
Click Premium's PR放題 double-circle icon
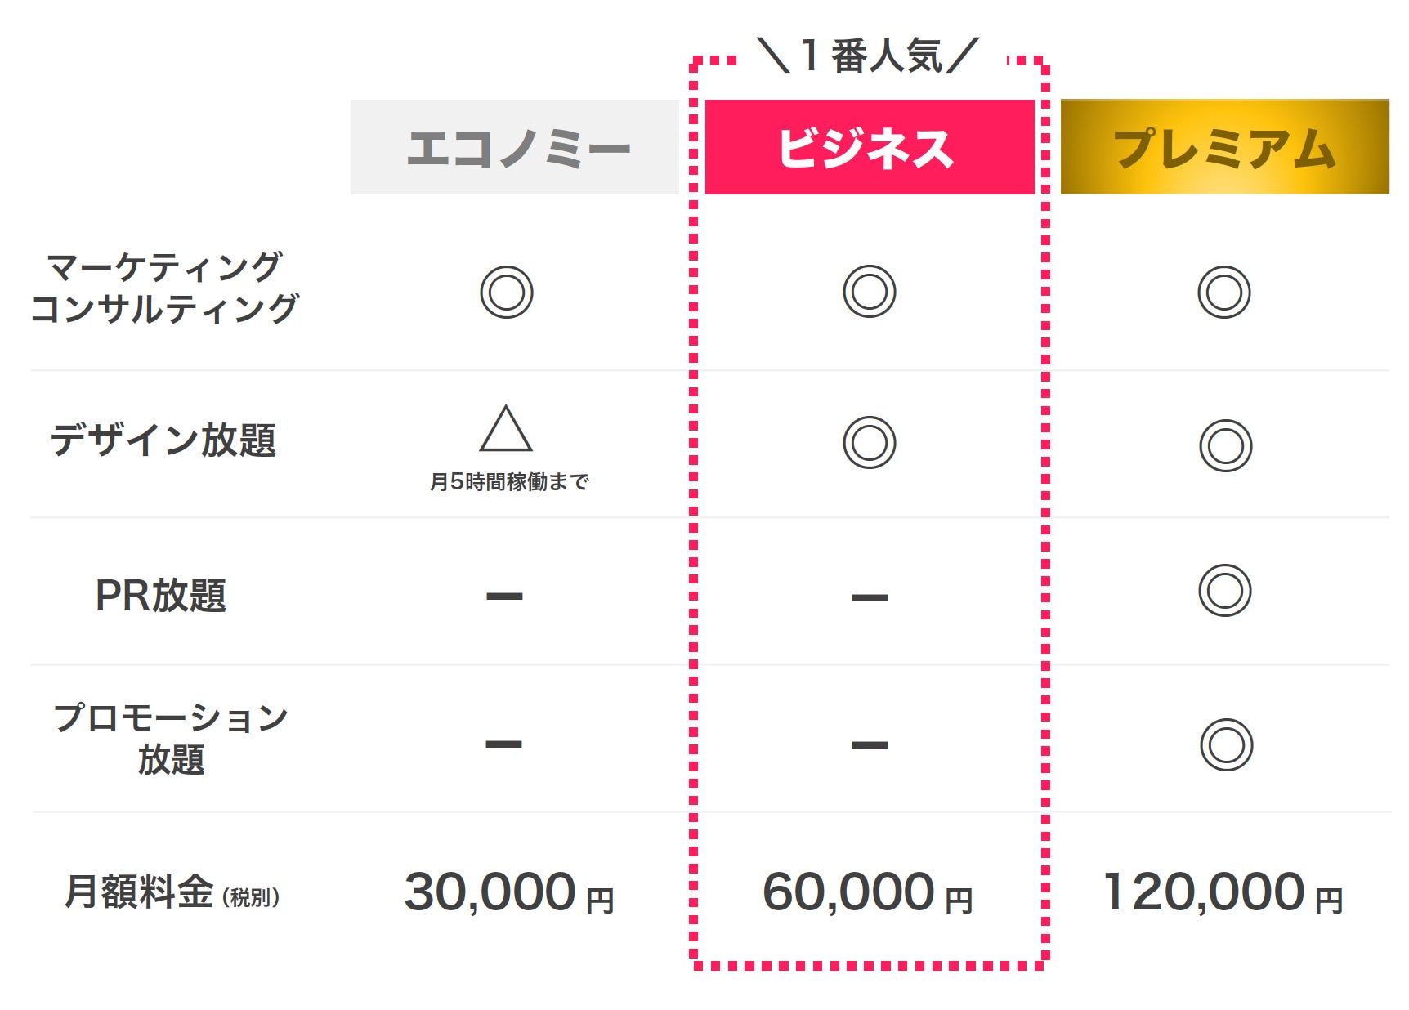[1224, 590]
